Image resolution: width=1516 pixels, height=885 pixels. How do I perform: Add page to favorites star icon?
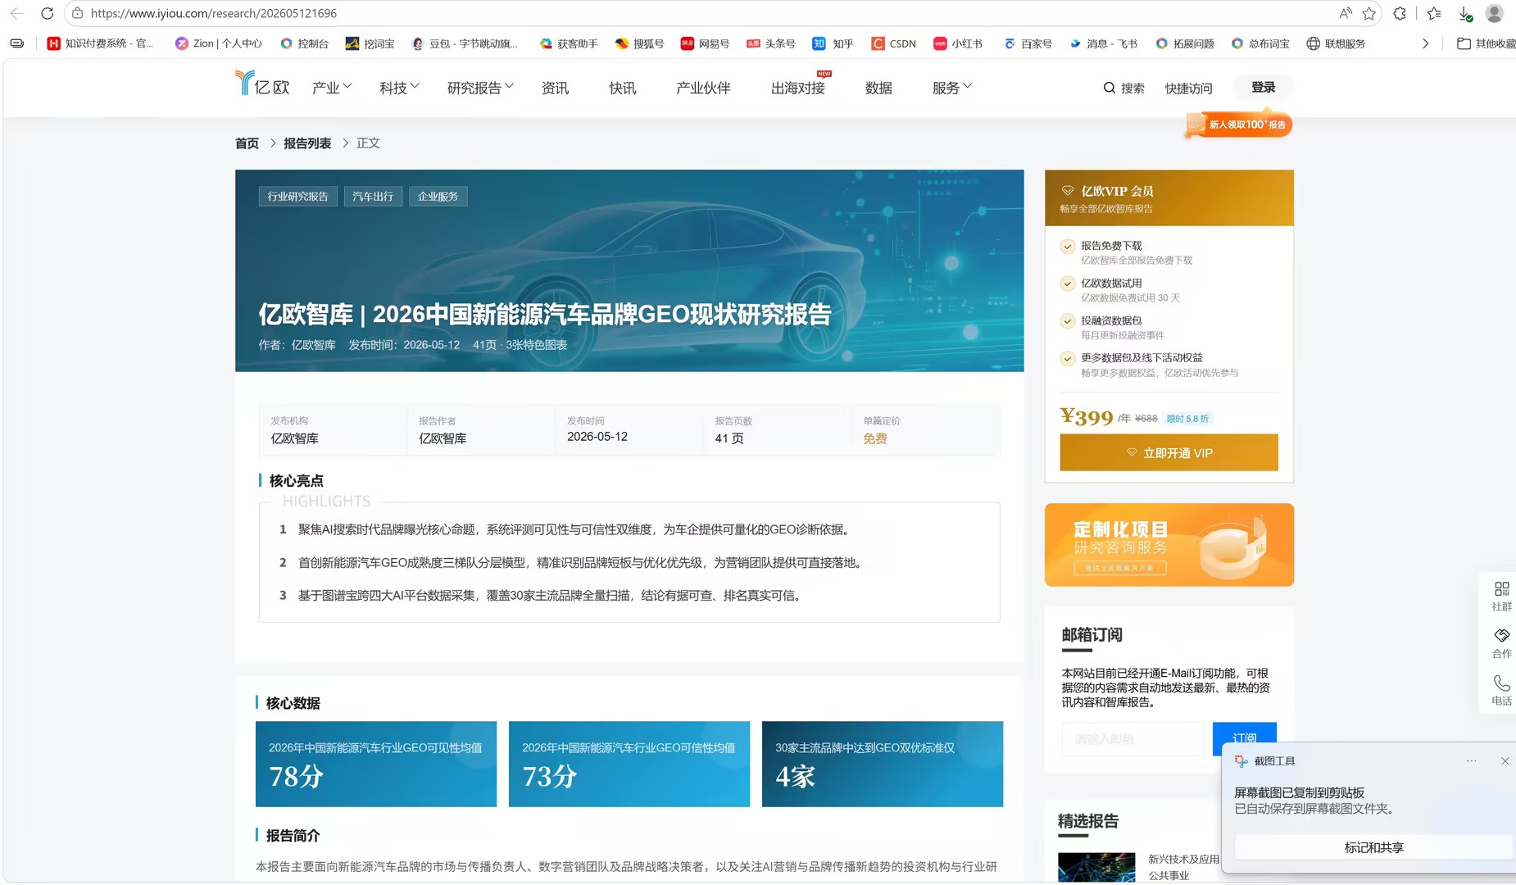click(x=1368, y=13)
